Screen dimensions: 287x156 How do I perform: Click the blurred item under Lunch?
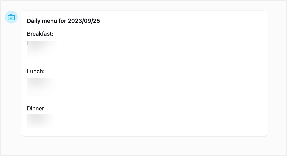[x=40, y=87]
